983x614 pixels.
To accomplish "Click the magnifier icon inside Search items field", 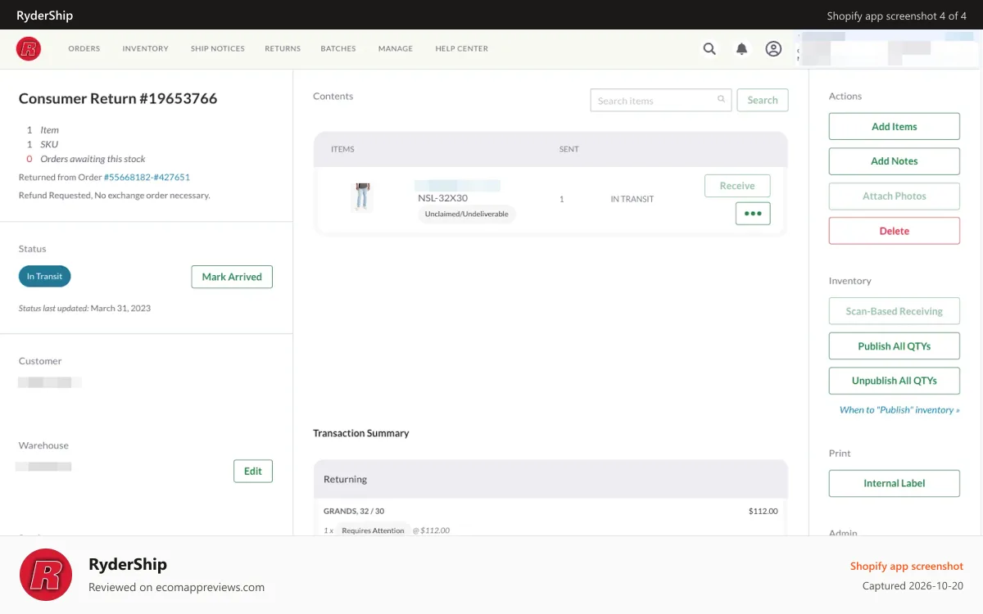I will [722, 100].
